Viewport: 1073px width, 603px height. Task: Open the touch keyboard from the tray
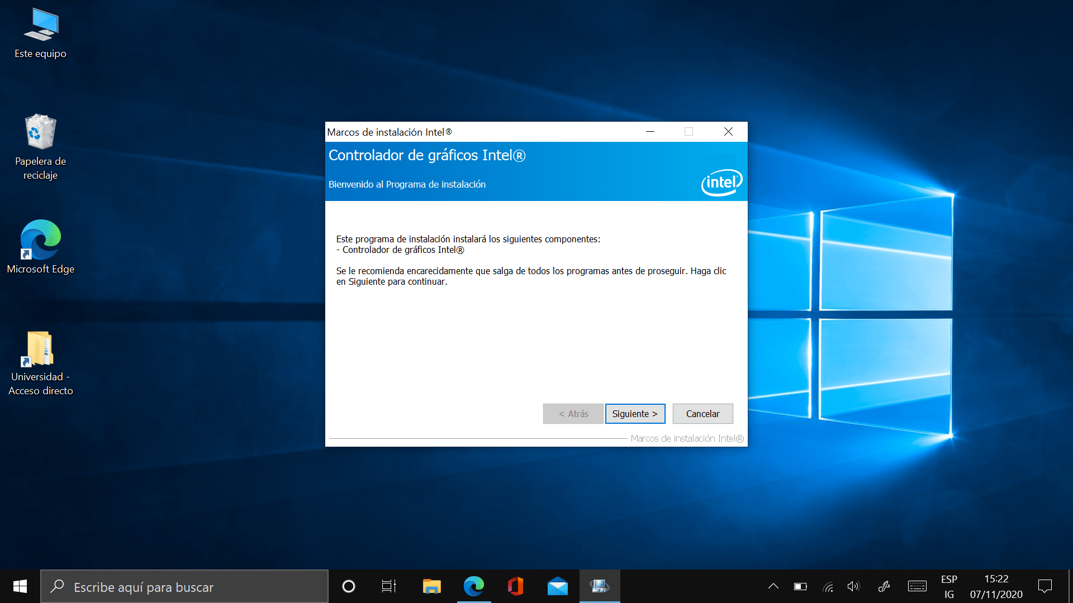coord(917,586)
